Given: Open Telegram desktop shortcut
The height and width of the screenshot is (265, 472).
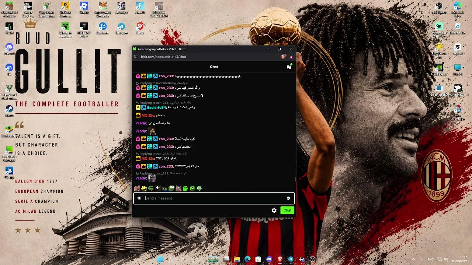Looking at the screenshot, I should pos(121,29).
